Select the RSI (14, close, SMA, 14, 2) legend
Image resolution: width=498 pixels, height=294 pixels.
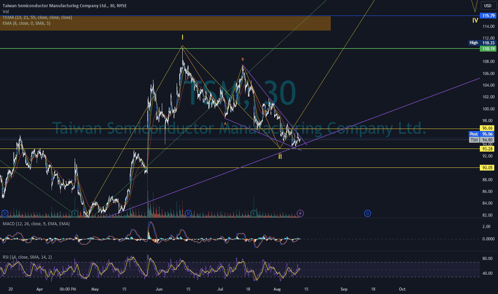click(27, 257)
